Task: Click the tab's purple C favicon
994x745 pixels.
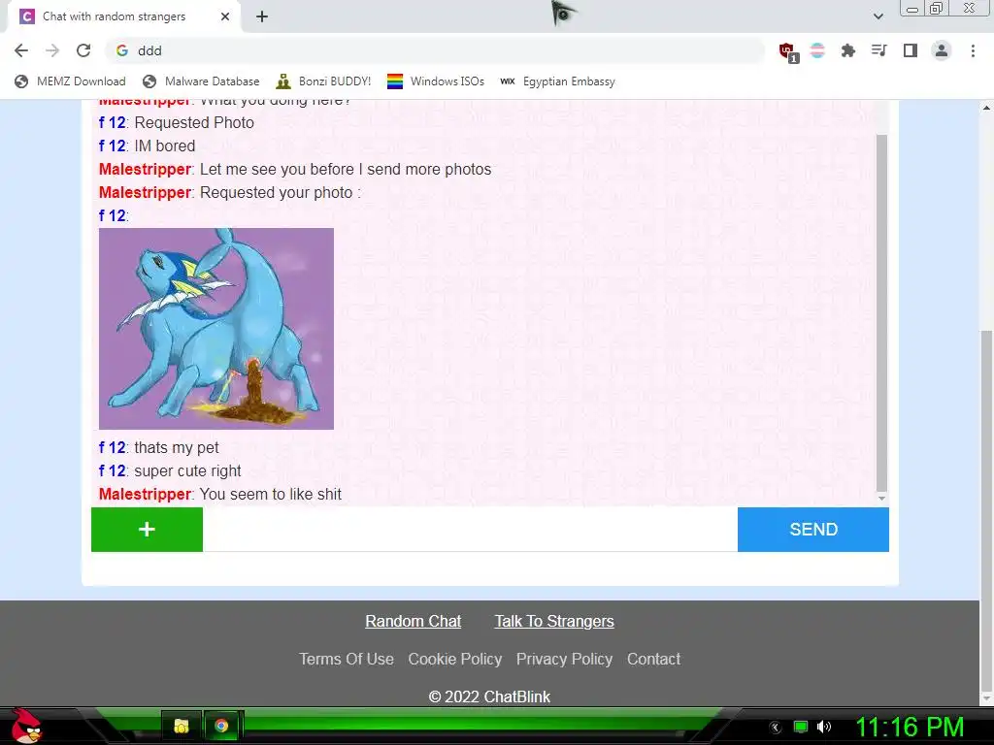Action: (x=26, y=16)
